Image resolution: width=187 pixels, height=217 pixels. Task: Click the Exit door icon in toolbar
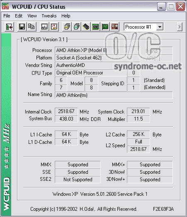pyautogui.click(x=9, y=27)
